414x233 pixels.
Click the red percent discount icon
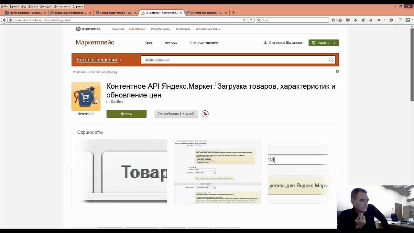[205, 114]
